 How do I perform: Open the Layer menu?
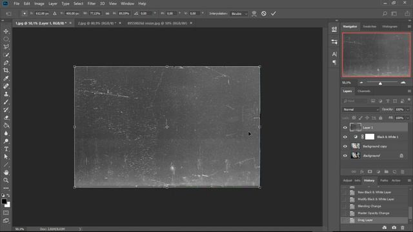point(53,4)
